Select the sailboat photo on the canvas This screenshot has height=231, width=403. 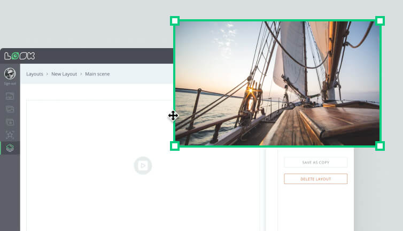click(x=277, y=83)
